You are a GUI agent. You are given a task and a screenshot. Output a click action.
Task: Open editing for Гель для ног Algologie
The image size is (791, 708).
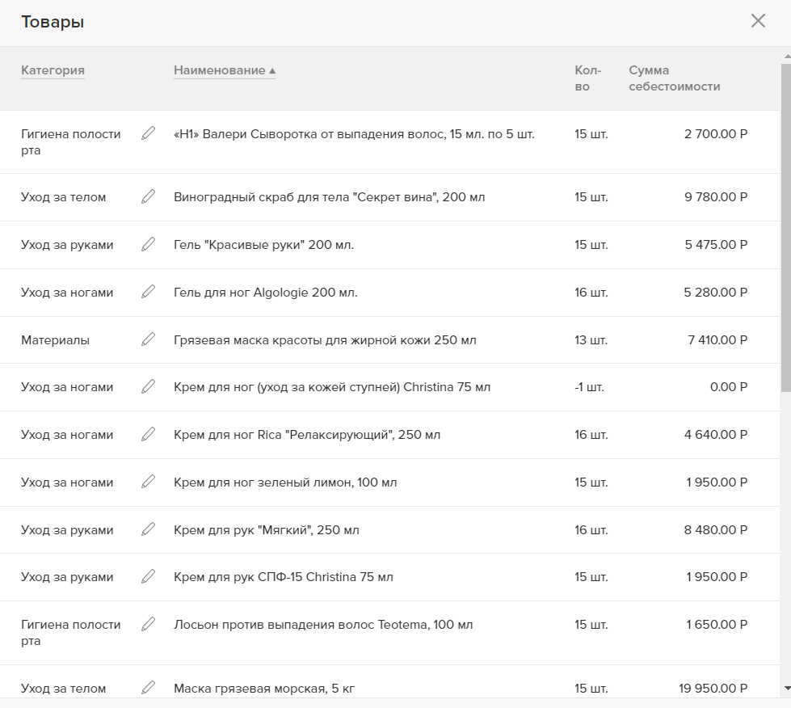click(149, 292)
